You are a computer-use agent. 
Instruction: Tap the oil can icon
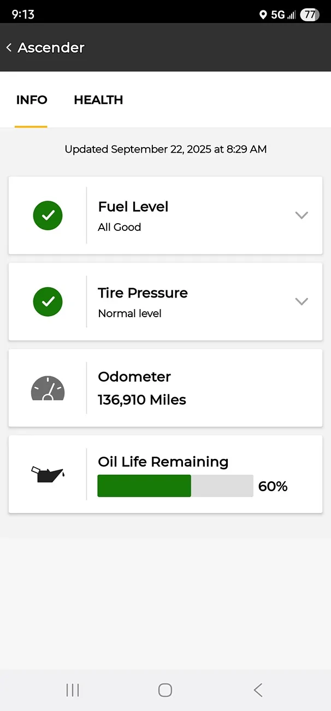point(48,474)
